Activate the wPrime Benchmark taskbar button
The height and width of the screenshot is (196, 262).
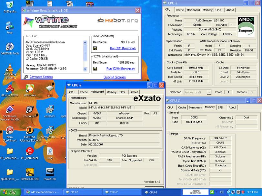point(43,192)
